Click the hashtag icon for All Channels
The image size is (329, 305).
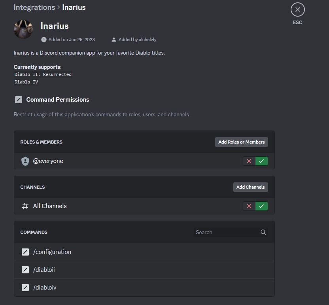[x=25, y=206]
